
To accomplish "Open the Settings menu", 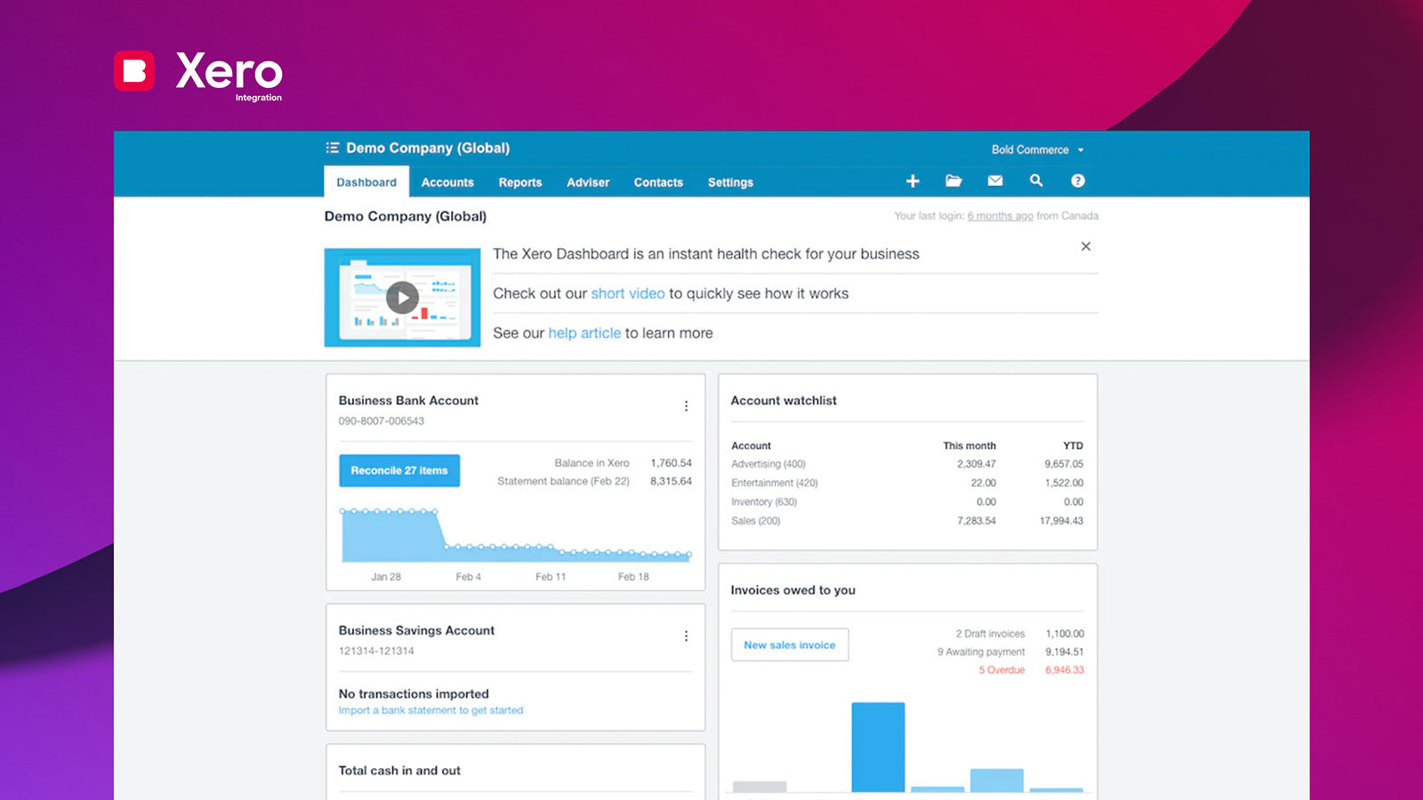I will pos(730,182).
